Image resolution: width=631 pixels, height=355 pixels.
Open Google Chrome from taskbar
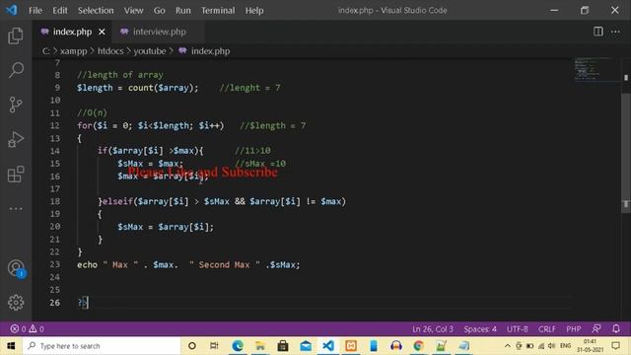pyautogui.click(x=418, y=346)
